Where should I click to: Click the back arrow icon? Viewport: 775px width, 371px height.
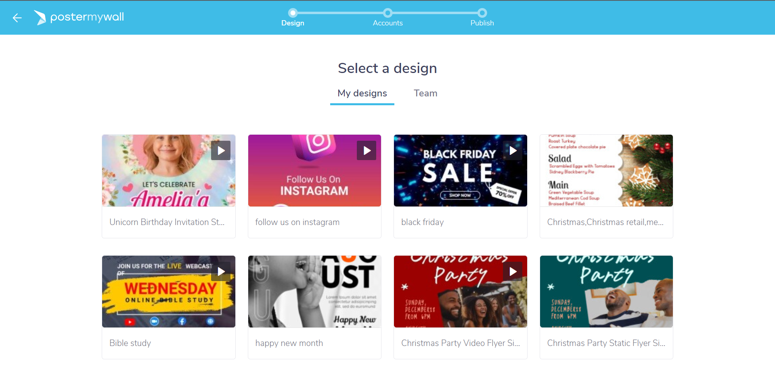(17, 18)
